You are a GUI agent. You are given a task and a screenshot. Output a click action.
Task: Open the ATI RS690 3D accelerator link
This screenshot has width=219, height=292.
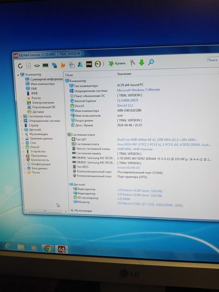point(124,199)
